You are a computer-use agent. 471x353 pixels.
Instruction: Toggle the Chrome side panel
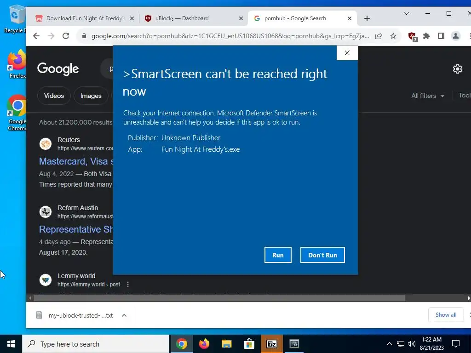pos(441,36)
